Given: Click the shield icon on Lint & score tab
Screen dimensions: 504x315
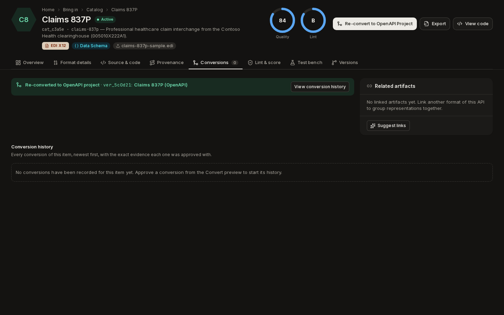Looking at the screenshot, I should coord(250,63).
